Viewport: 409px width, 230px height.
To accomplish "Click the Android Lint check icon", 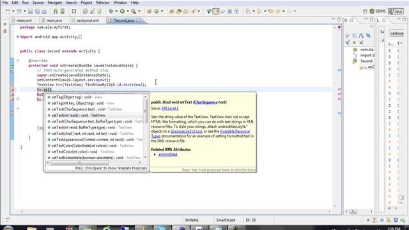I will point(74,11).
